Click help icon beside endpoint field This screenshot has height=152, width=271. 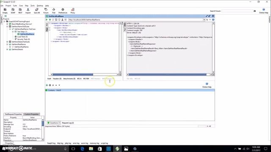coord(213,20)
